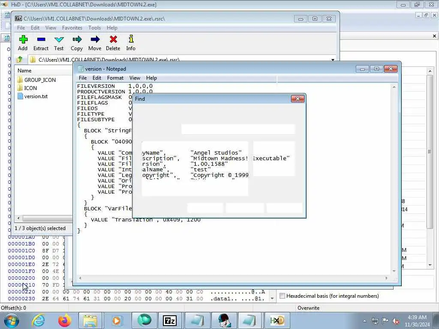
Task: Switch to HxD via taskbar button
Action: point(277,320)
